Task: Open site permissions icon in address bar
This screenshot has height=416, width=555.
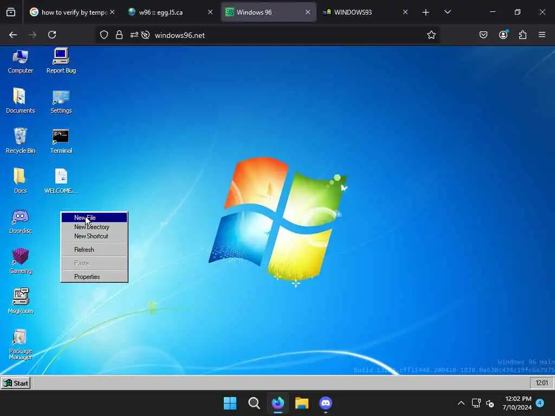Action: click(134, 35)
